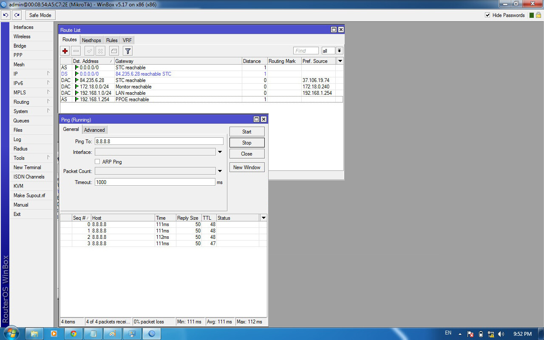Viewport: 544px width, 340px height.
Task: Expand the Tools submenu in the sidebar
Action: tap(48, 158)
